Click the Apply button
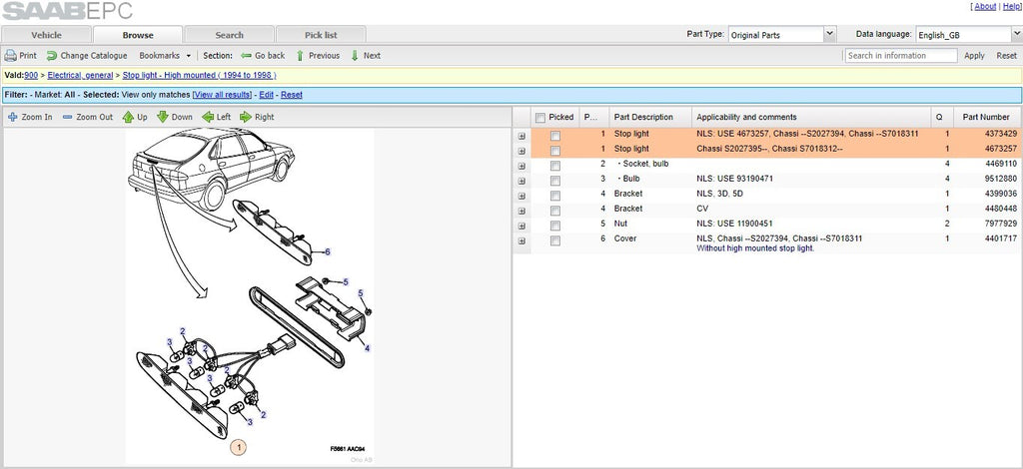Screen dimensions: 1023x469 point(974,56)
